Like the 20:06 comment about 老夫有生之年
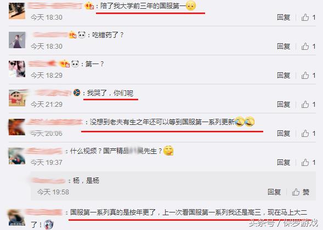 (305, 134)
